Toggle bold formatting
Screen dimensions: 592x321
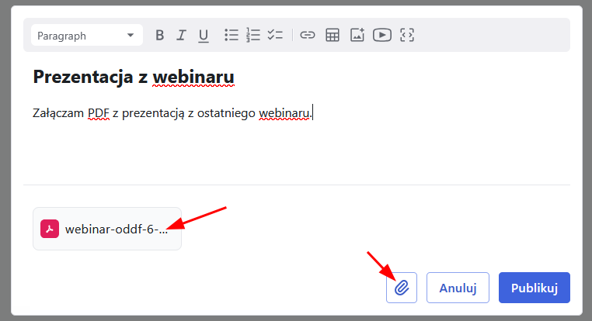pos(160,35)
